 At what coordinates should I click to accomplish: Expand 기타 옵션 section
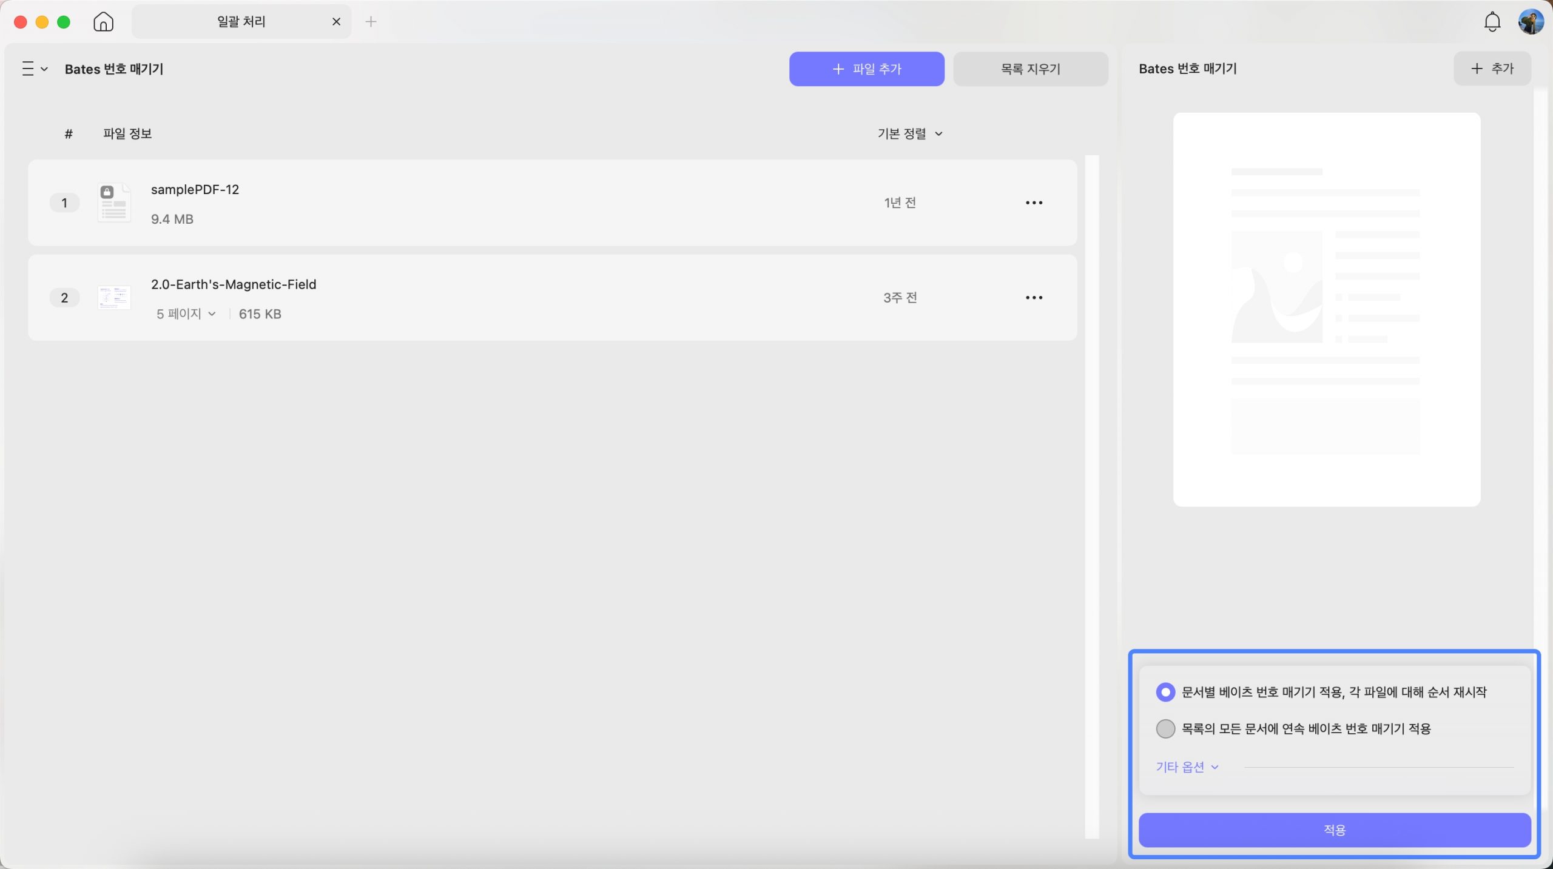point(1187,767)
